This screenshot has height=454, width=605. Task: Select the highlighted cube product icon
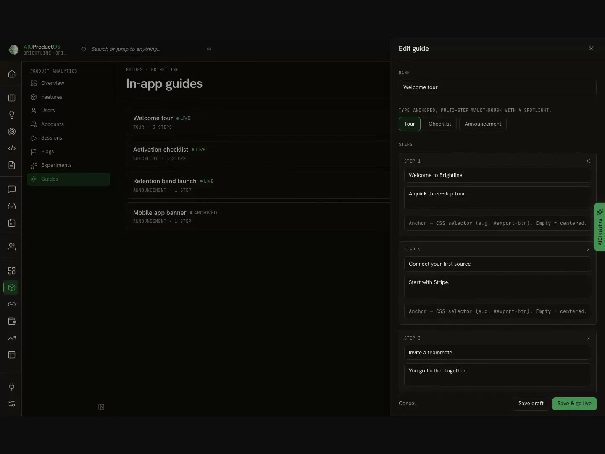(12, 288)
